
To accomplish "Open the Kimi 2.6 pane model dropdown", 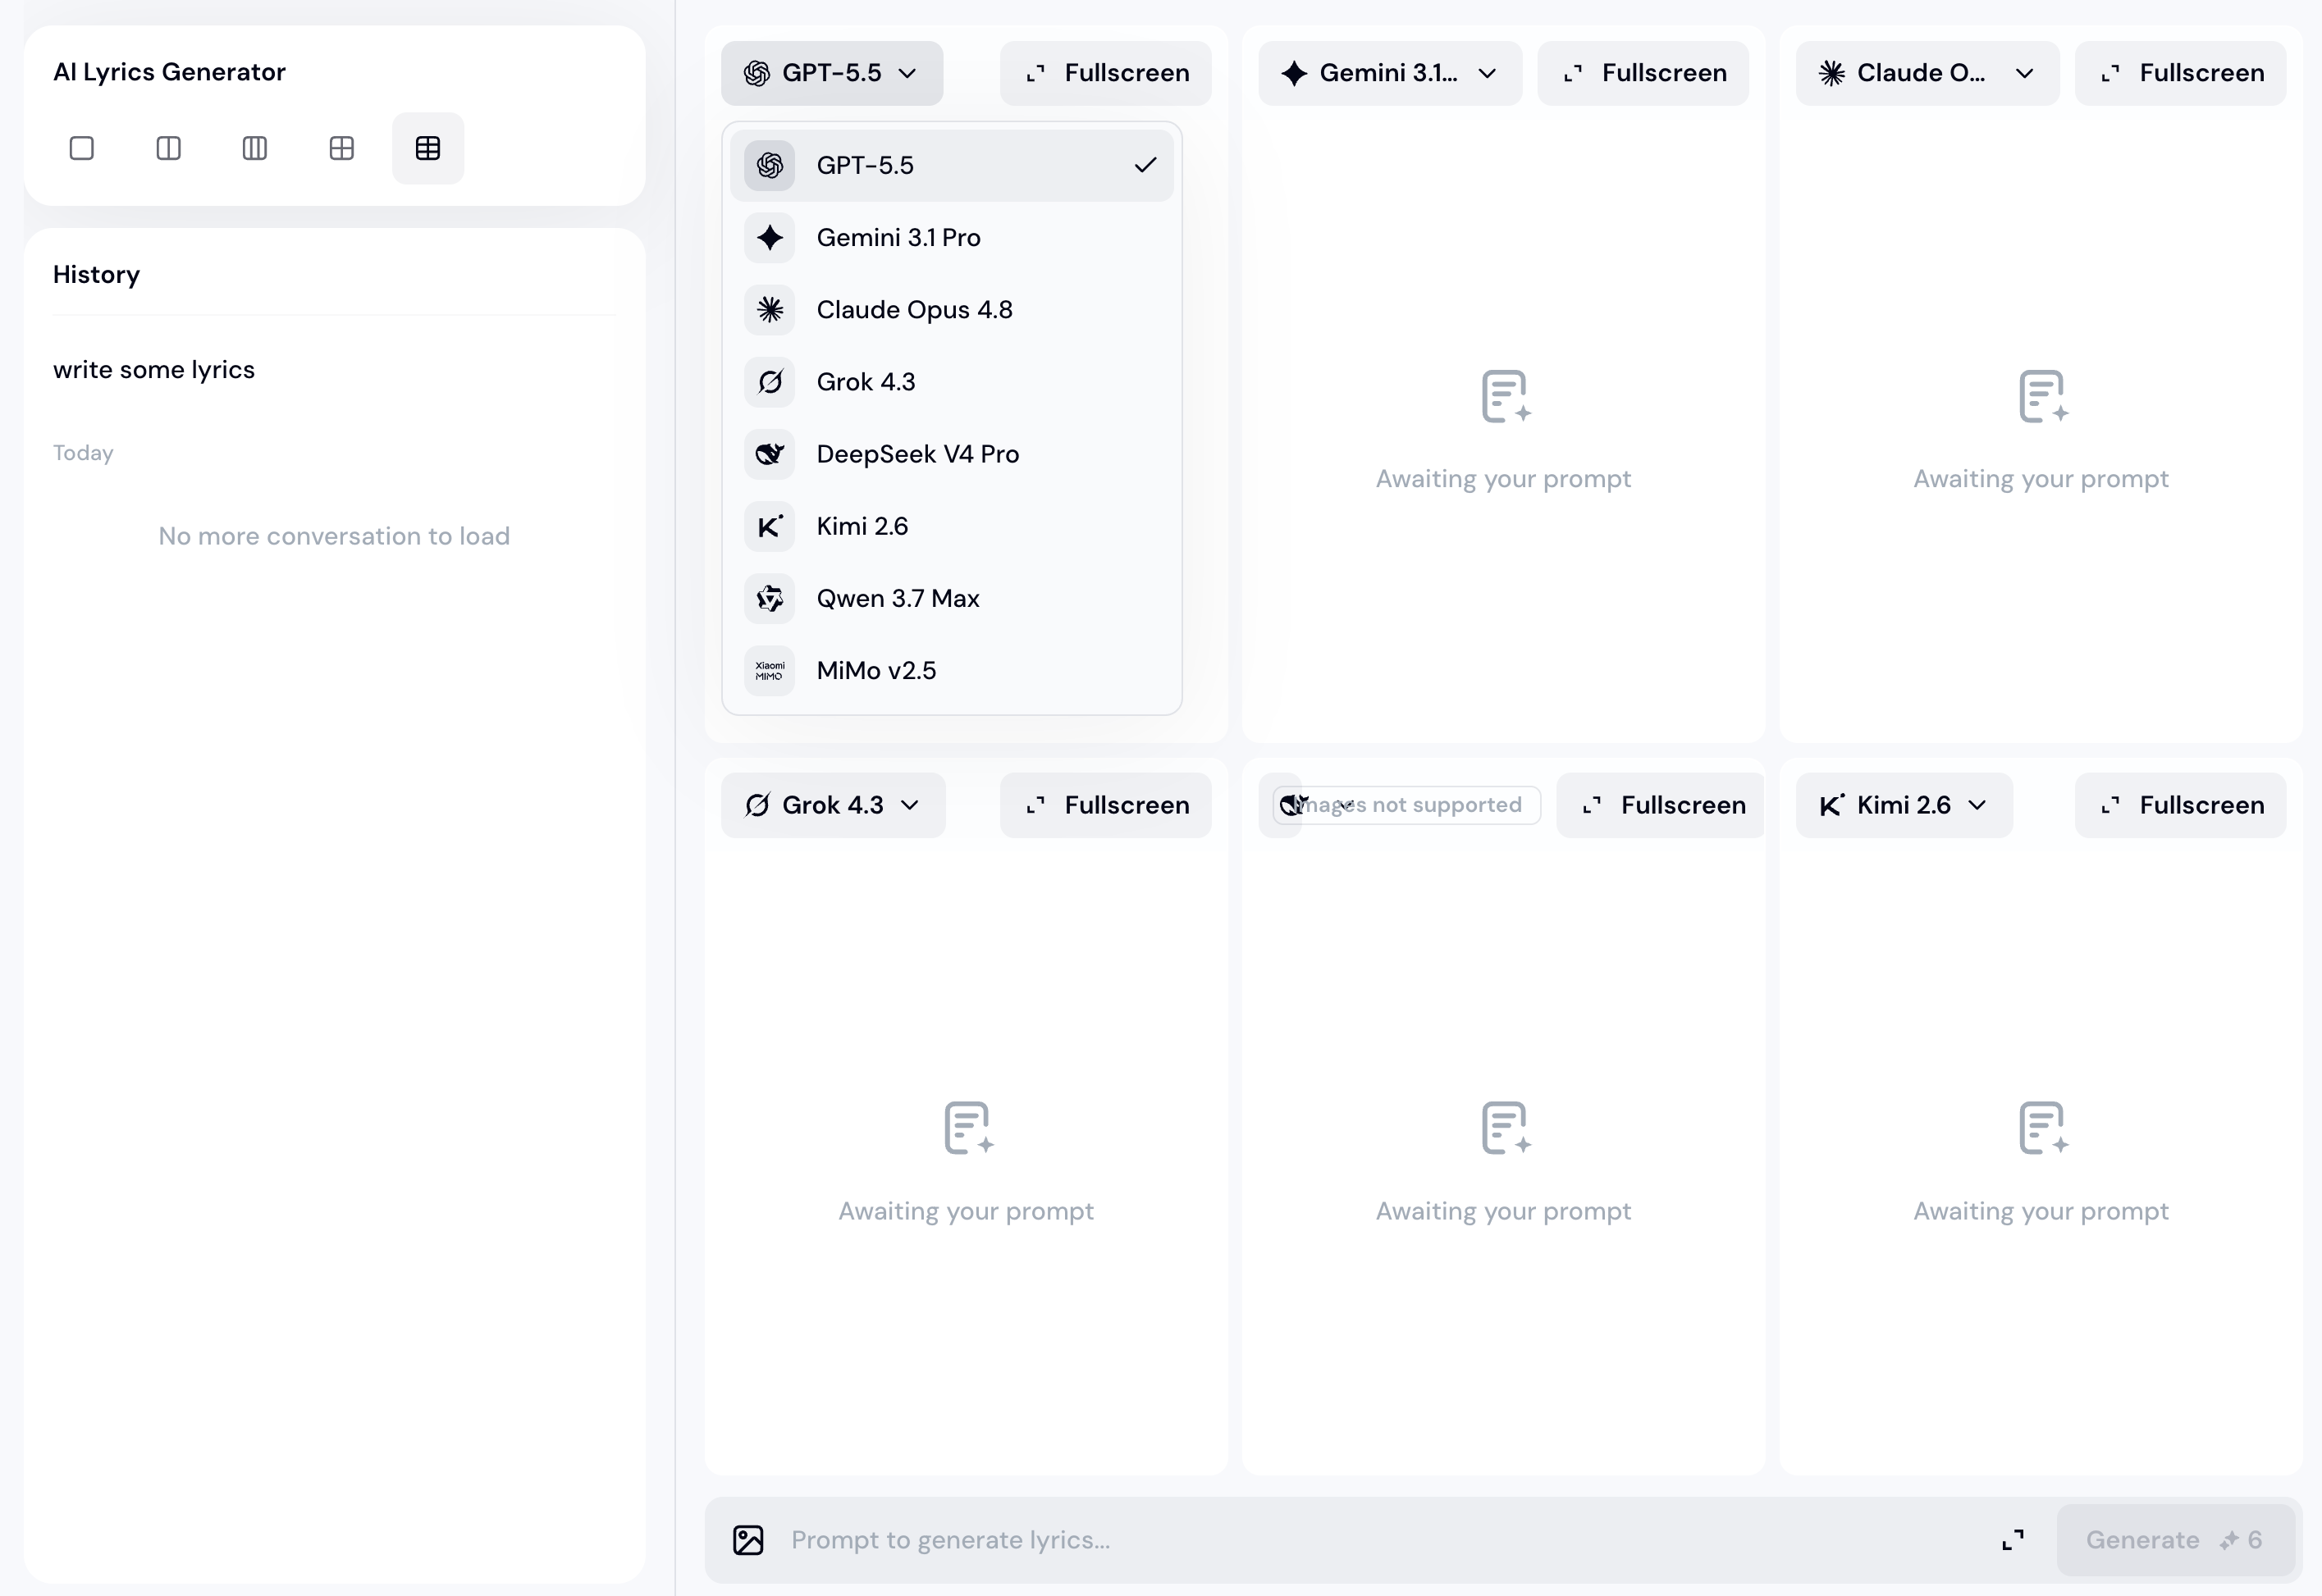I will pyautogui.click(x=1904, y=805).
